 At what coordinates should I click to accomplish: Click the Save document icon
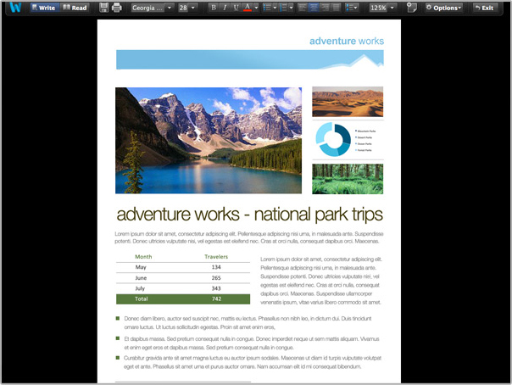103,8
